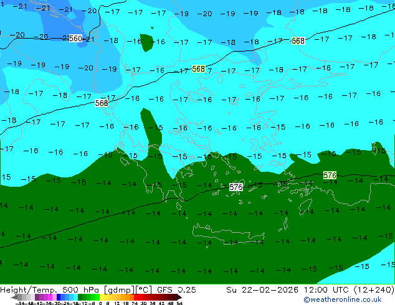The image size is (395, 305).
Task: Click the yellow 568 label near top right
Action: pos(298,40)
